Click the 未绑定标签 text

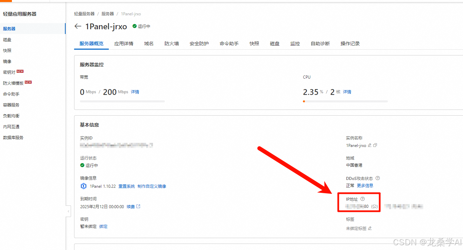(x=356, y=228)
